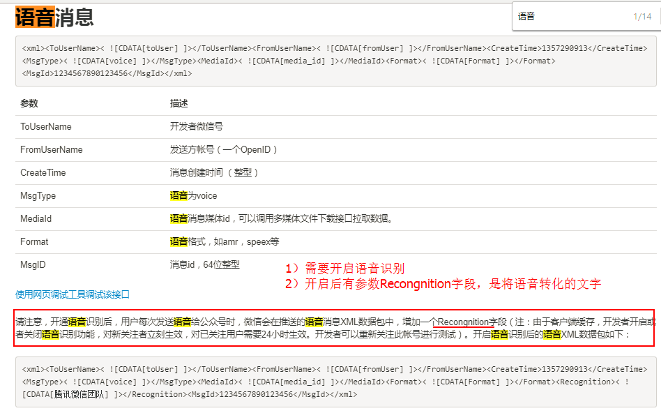The height and width of the screenshot is (413, 661).
Task: Select the MsgID parameter cell
Action: click(x=33, y=265)
